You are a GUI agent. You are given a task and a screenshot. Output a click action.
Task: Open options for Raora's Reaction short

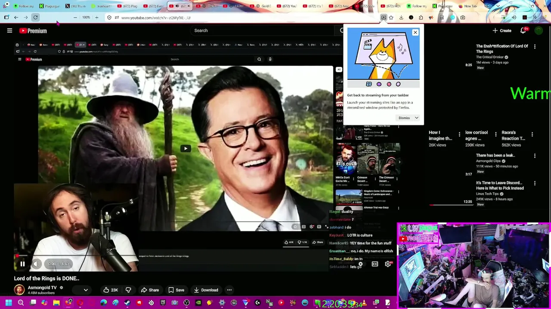point(532,134)
